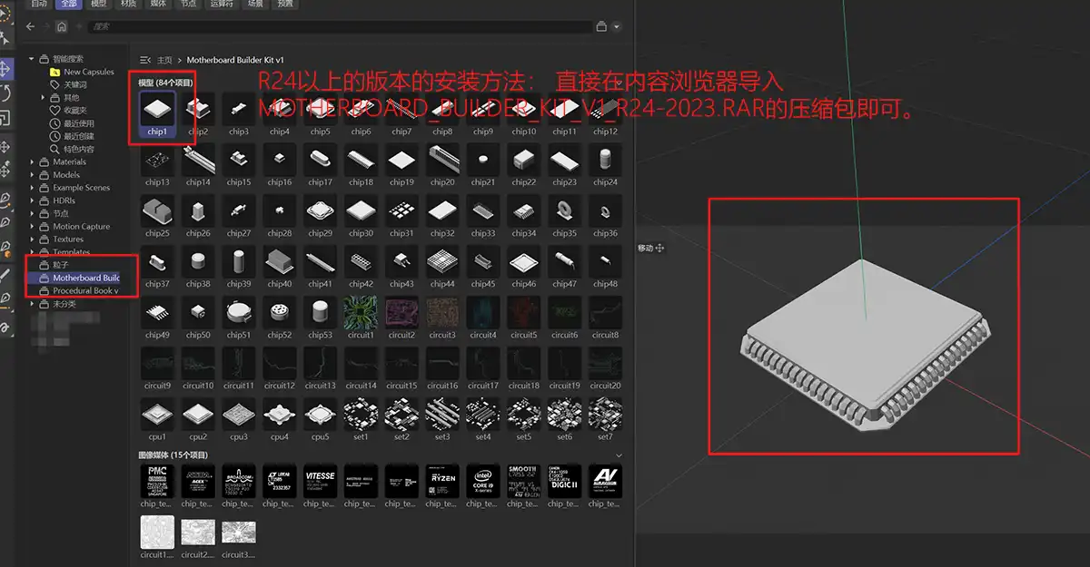
Task: Click the 特色内容 search item
Action: (78, 149)
